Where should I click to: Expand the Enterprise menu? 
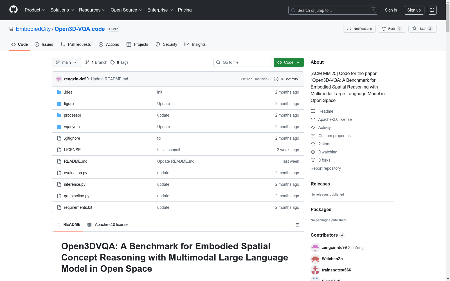click(x=160, y=10)
